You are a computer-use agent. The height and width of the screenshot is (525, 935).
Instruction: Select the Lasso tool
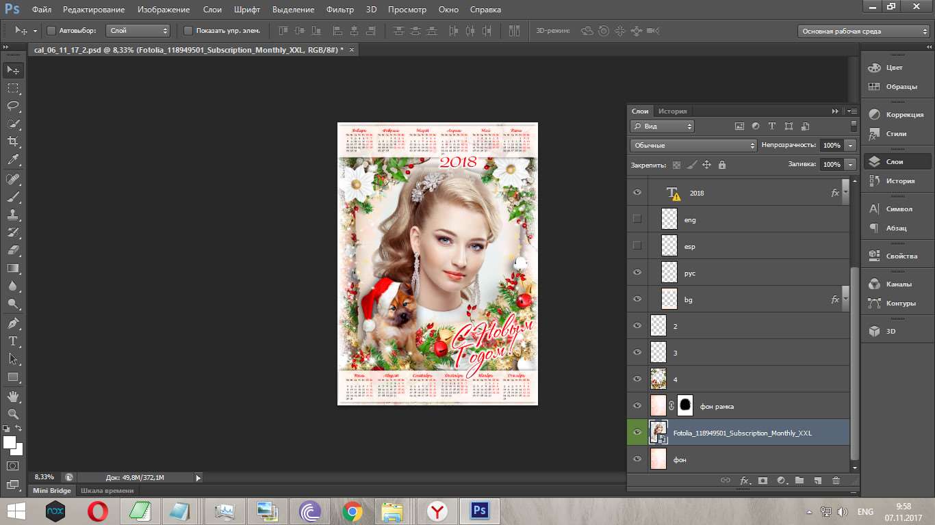tap(13, 106)
